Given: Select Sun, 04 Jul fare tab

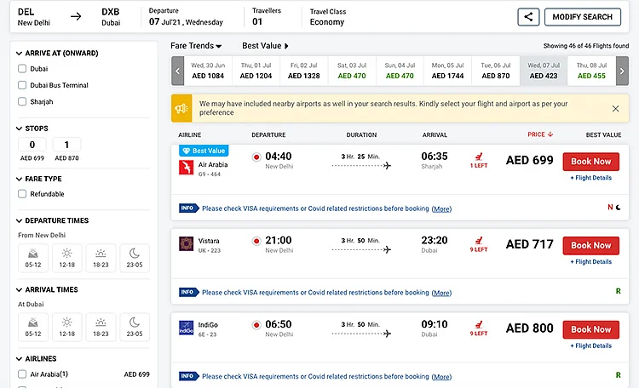Looking at the screenshot, I should click(400, 71).
